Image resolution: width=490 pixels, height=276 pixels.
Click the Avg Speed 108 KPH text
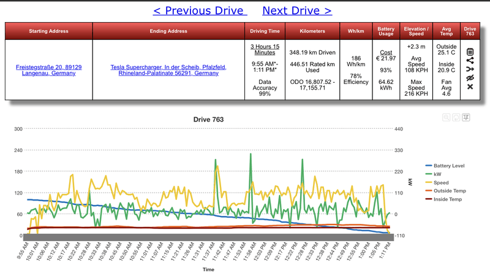416,64
